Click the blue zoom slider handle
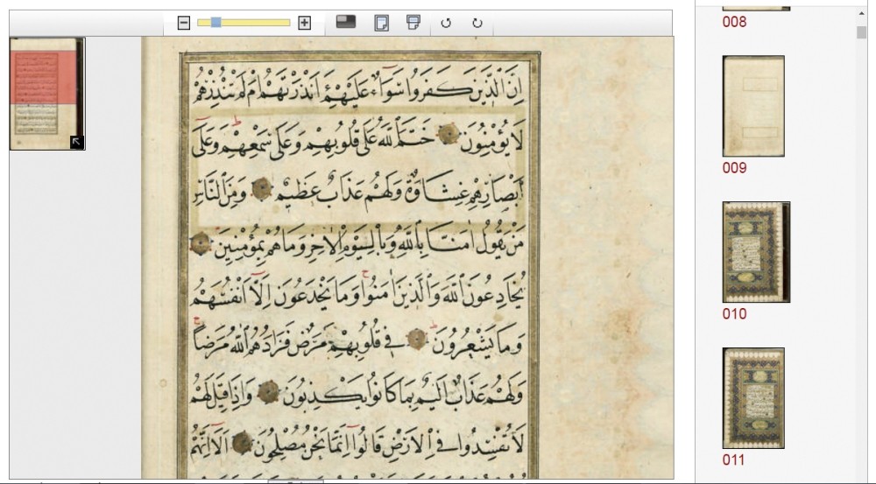 click(x=215, y=23)
